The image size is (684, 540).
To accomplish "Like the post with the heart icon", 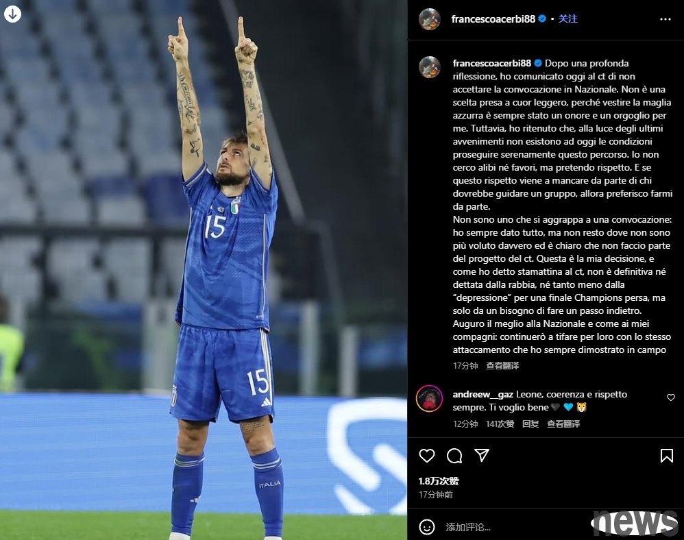I will coord(426,456).
